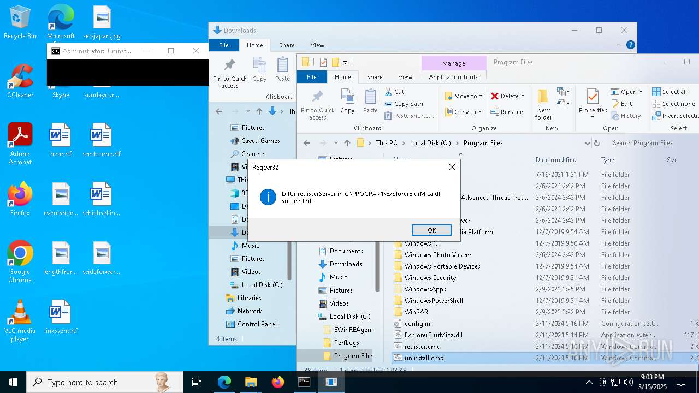The height and width of the screenshot is (393, 699).
Task: Click Rename in Program Files ribbon
Action: tap(507, 112)
